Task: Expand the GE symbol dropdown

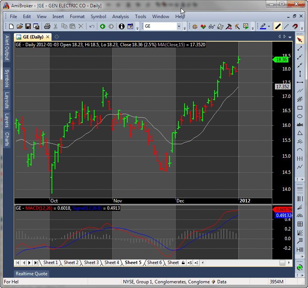Action: (x=179, y=27)
